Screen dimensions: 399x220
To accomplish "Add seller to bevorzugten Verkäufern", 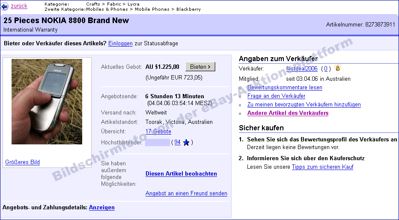I will [x=304, y=104].
